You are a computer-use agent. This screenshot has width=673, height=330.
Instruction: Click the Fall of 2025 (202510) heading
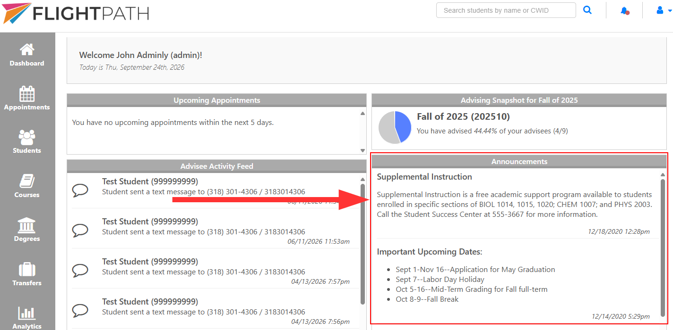(x=463, y=116)
